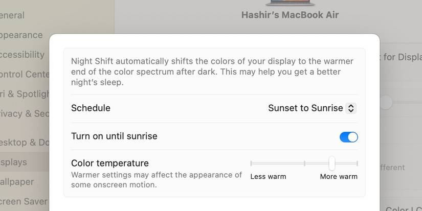
Task: Go to Accessibility settings
Action: (x=21, y=55)
